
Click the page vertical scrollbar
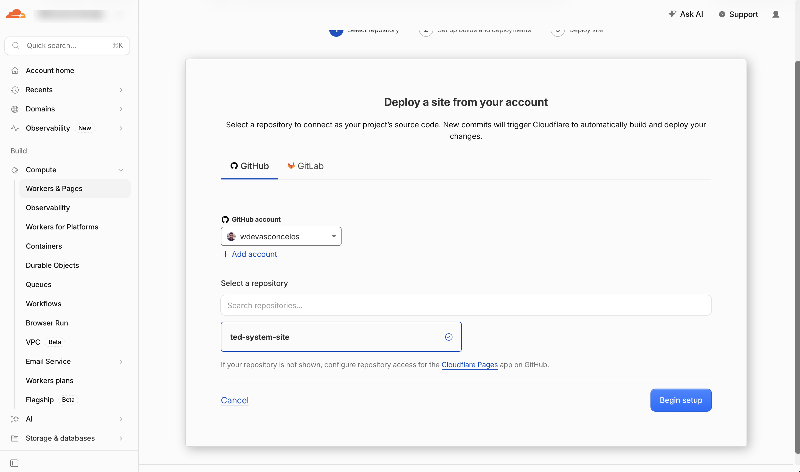tap(797, 257)
